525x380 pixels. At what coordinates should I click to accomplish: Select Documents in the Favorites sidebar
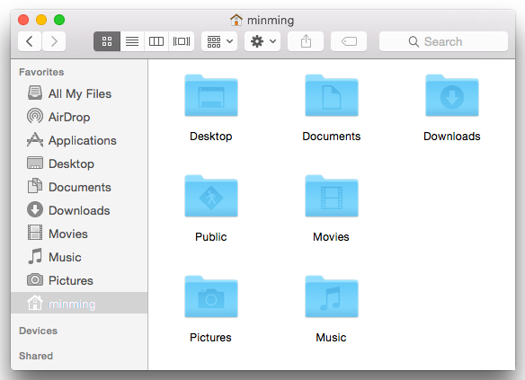click(79, 187)
